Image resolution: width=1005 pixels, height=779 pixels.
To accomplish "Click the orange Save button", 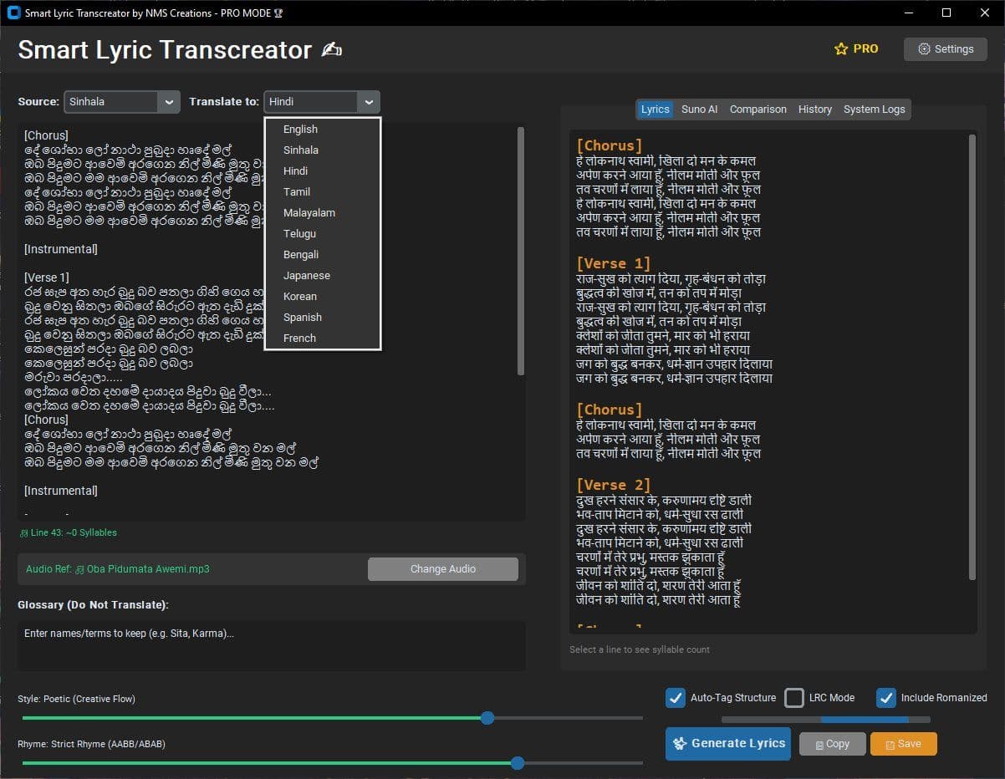I will pos(903,744).
